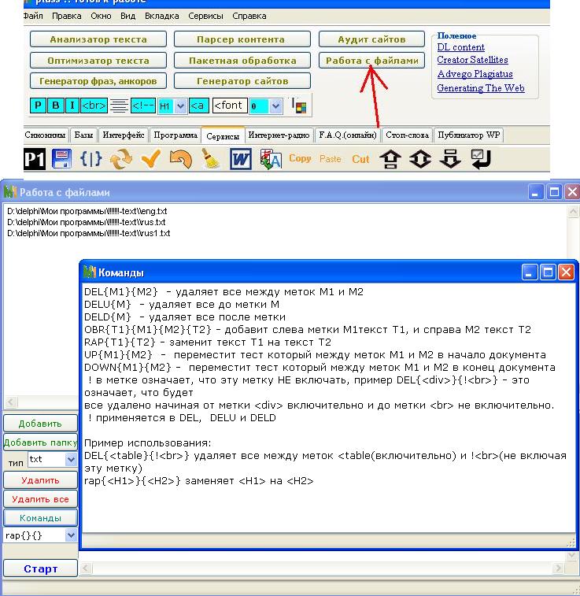Screen dimensions: 580x596
Task: Expand the file type txt dropdown
Action: pyautogui.click(x=71, y=459)
